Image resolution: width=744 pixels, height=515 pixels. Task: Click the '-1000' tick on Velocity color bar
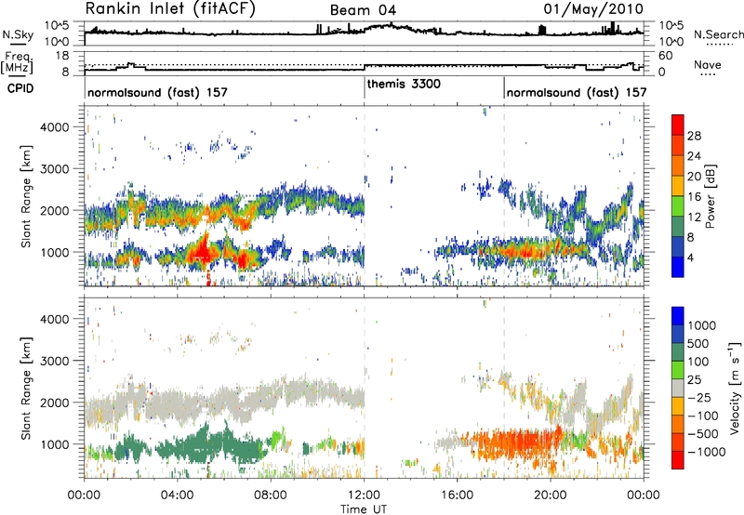click(707, 452)
